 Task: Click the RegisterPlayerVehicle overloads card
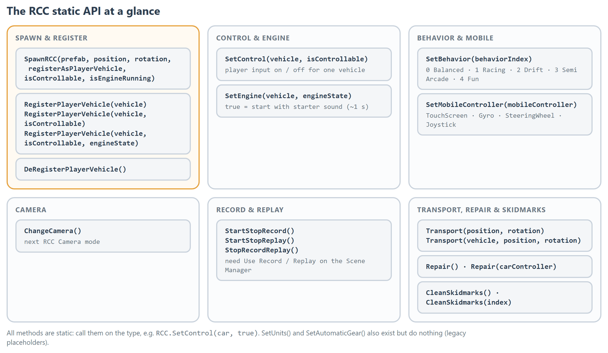coord(103,124)
